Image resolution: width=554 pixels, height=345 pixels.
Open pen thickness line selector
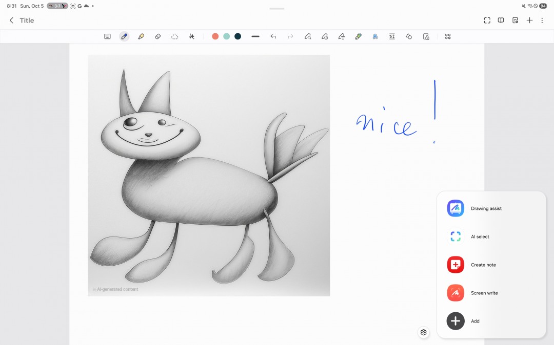pyautogui.click(x=255, y=36)
